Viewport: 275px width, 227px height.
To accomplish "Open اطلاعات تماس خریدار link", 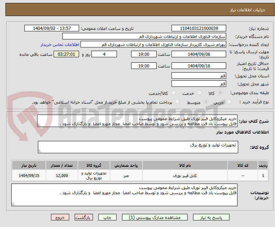I will 60,45.
